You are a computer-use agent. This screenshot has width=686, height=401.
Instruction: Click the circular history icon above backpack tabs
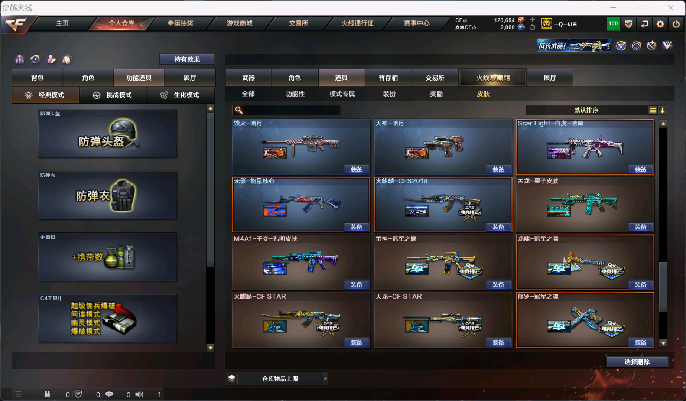pyautogui.click(x=35, y=59)
